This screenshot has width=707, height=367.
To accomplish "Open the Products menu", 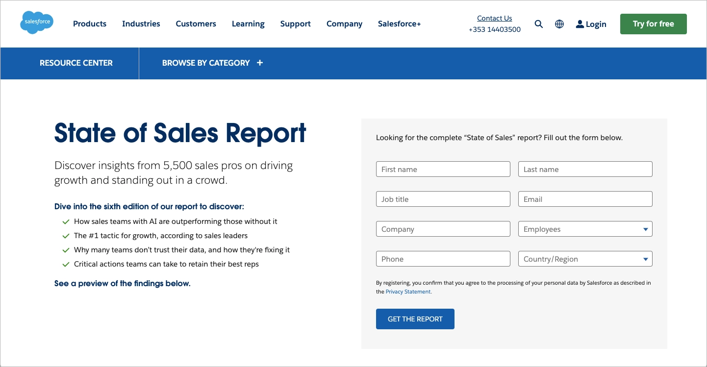I will [x=89, y=24].
